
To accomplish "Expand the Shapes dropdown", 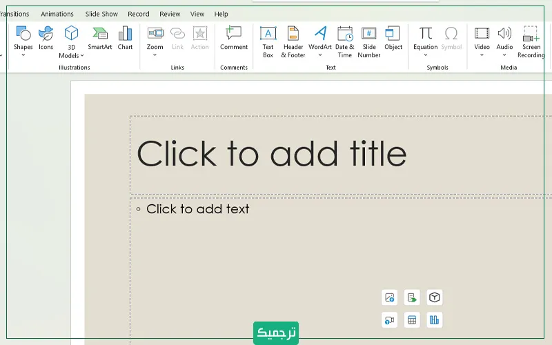I will (23, 55).
